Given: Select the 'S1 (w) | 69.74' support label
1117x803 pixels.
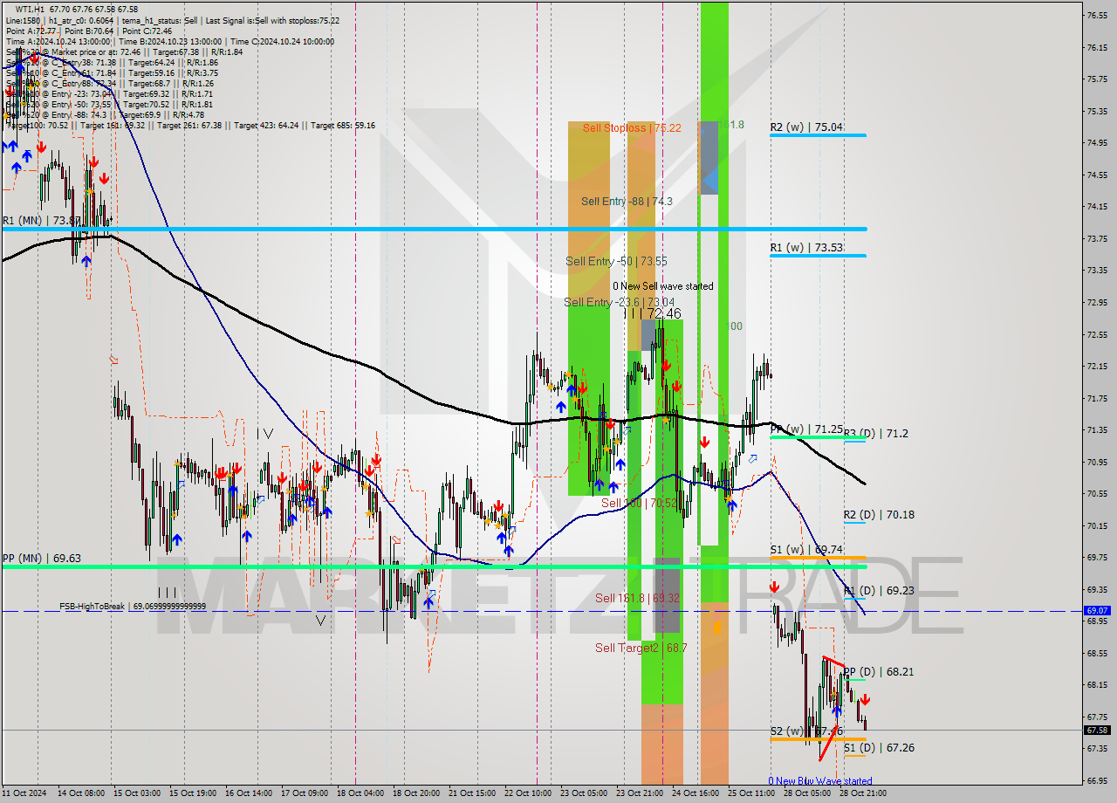Looking at the screenshot, I should [806, 550].
